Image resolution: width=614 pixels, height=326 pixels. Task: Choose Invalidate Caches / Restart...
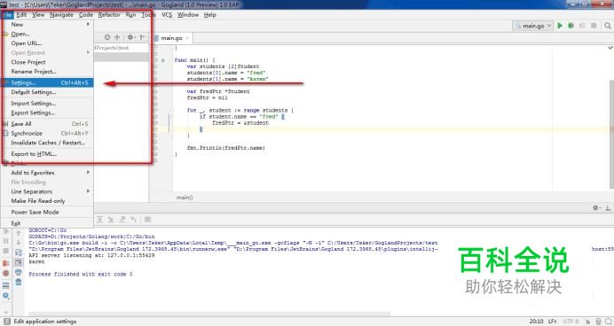[x=47, y=143]
